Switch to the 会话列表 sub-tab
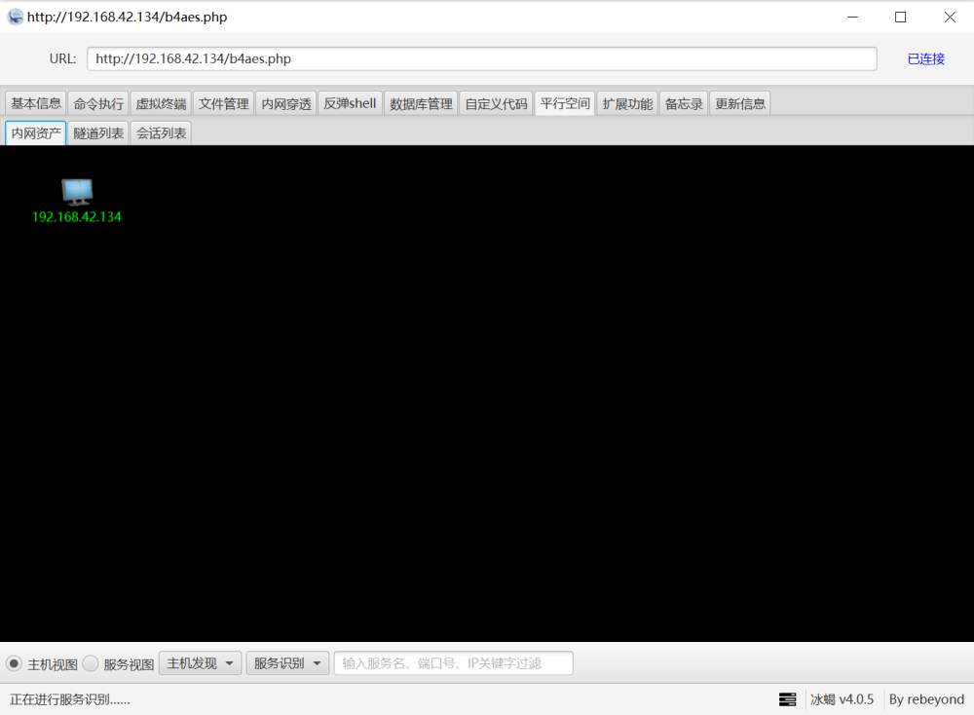Image resolution: width=974 pixels, height=715 pixels. click(x=161, y=133)
